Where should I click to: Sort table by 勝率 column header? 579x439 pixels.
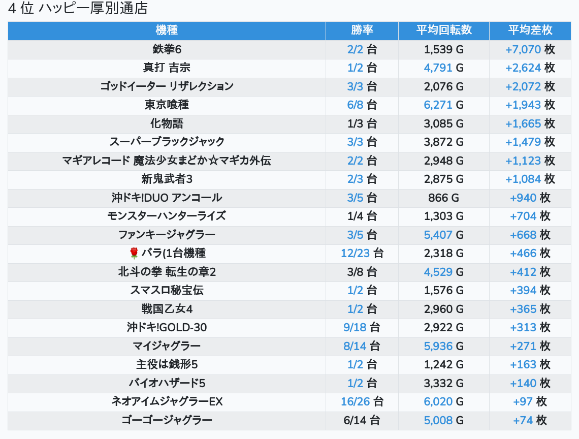point(362,30)
